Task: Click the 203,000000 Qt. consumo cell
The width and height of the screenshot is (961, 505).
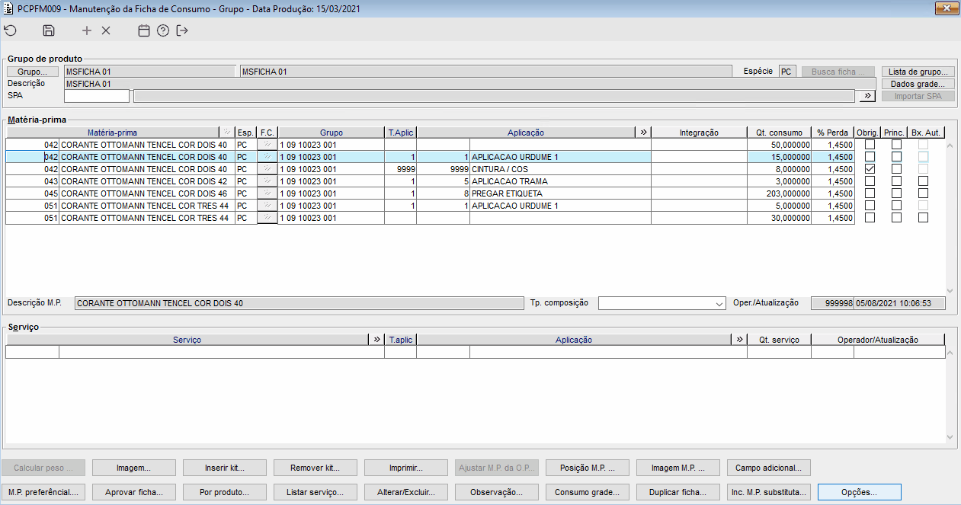Action: pyautogui.click(x=779, y=193)
